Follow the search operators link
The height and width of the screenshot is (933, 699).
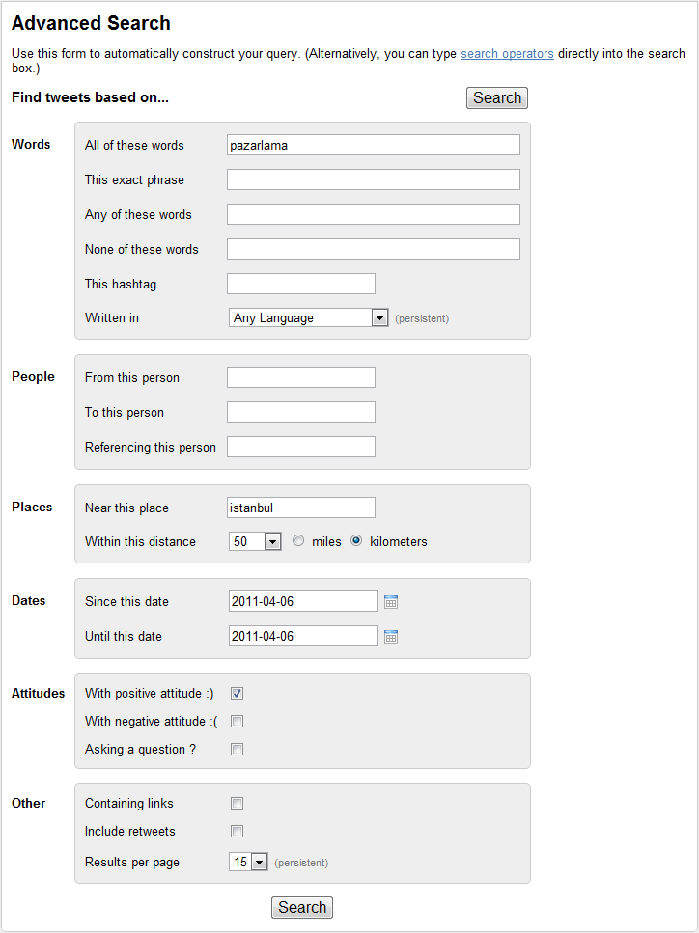coord(507,54)
